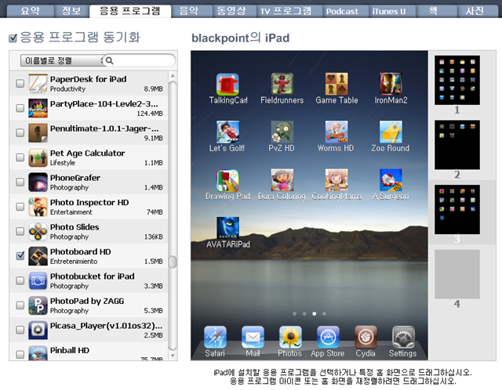Image resolution: width=502 pixels, height=390 pixels.
Task: Click the active page indicator dot
Action: tap(315, 313)
